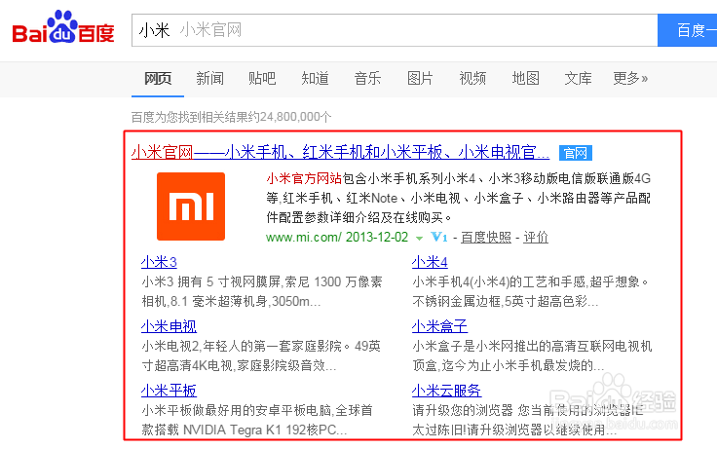
Task: Click the Xiaomi MI logo thumbnail
Action: tap(191, 206)
